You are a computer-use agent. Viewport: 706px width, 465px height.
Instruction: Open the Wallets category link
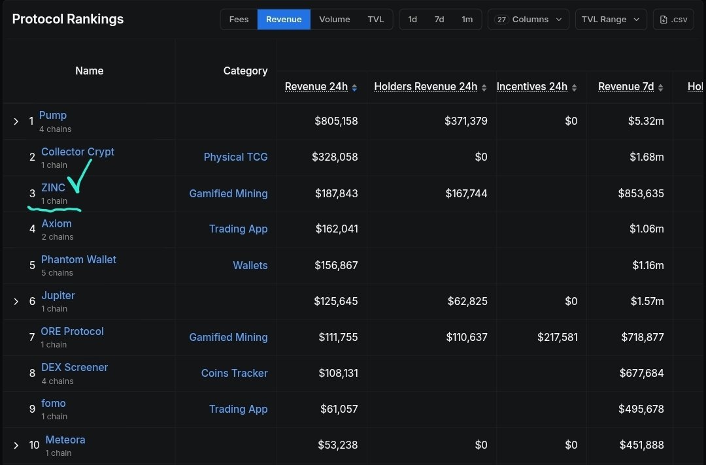point(250,265)
